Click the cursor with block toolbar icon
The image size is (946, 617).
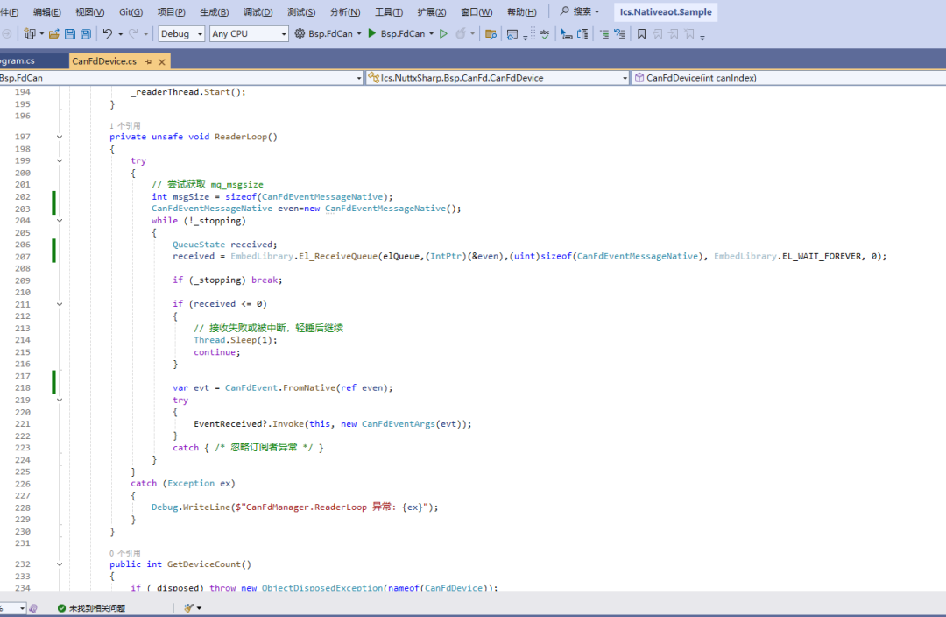[x=566, y=34]
